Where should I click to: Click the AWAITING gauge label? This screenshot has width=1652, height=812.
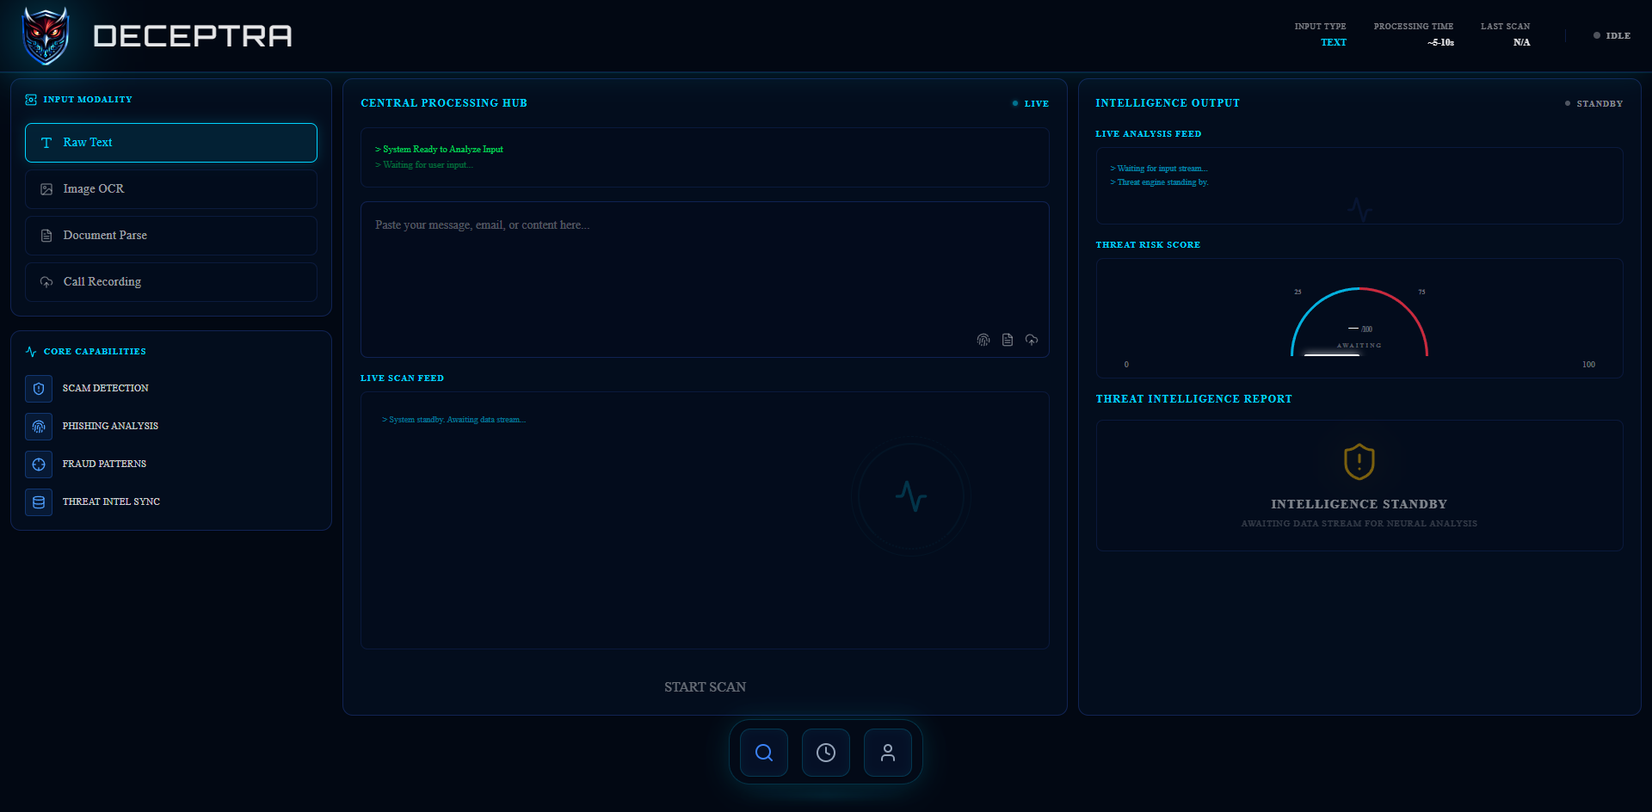(1359, 346)
